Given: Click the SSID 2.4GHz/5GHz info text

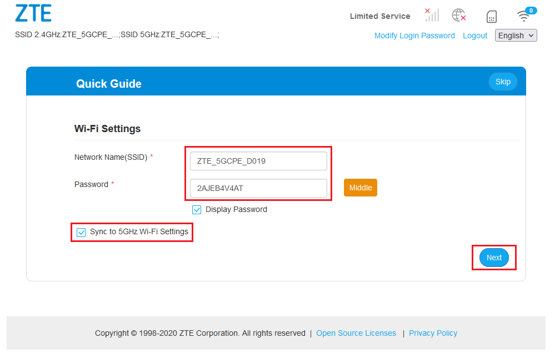Looking at the screenshot, I should pos(117,35).
